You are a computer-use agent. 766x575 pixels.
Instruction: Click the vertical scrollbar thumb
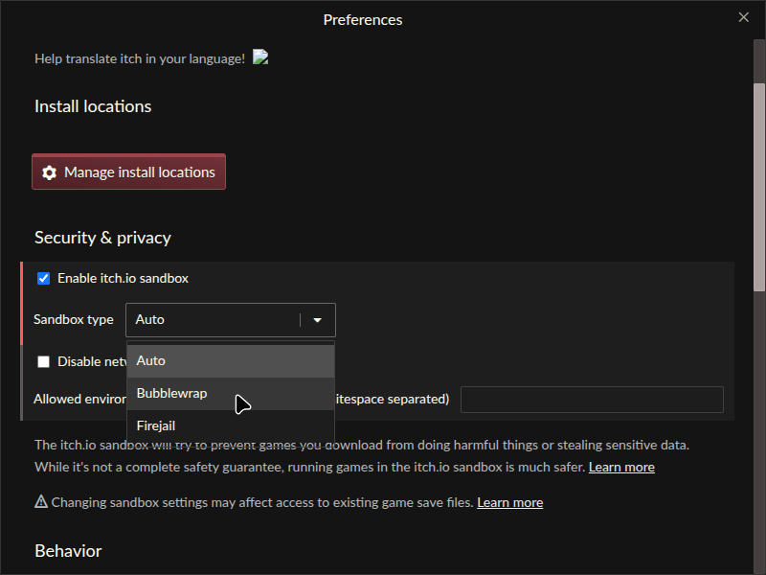click(x=759, y=187)
